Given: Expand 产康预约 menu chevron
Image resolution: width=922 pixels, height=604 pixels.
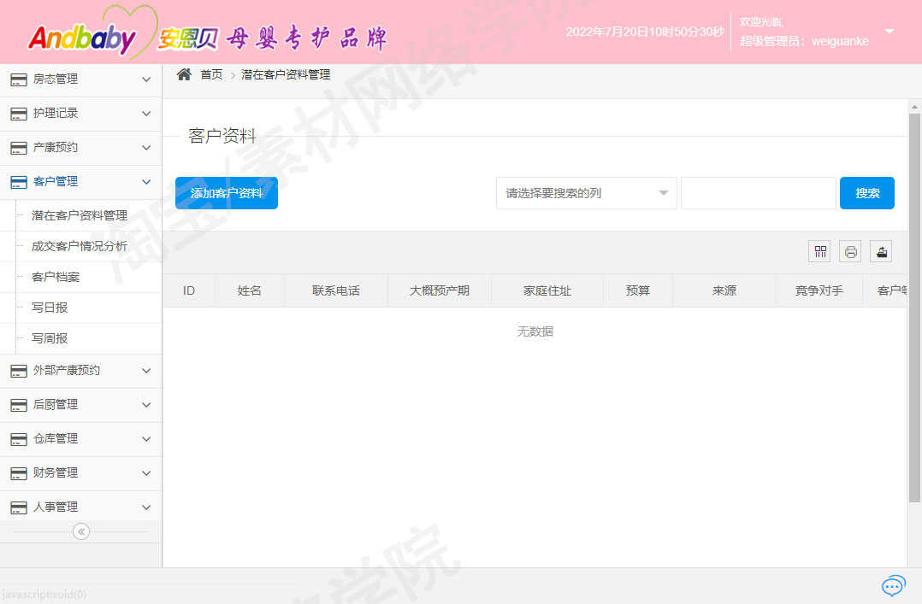Looking at the screenshot, I should point(146,148).
